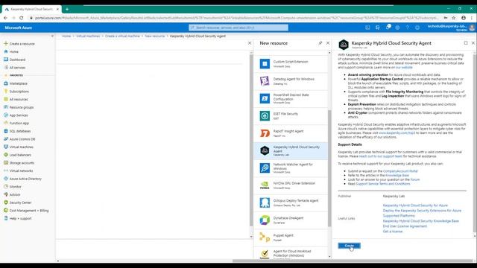
Task: Reload the browser page
Action: [21, 18]
